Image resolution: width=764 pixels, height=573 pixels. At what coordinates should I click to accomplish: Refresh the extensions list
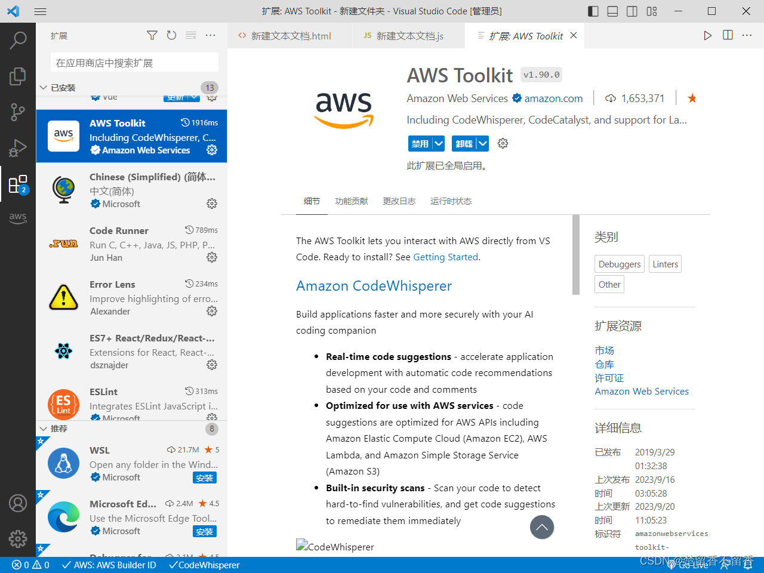click(x=171, y=36)
